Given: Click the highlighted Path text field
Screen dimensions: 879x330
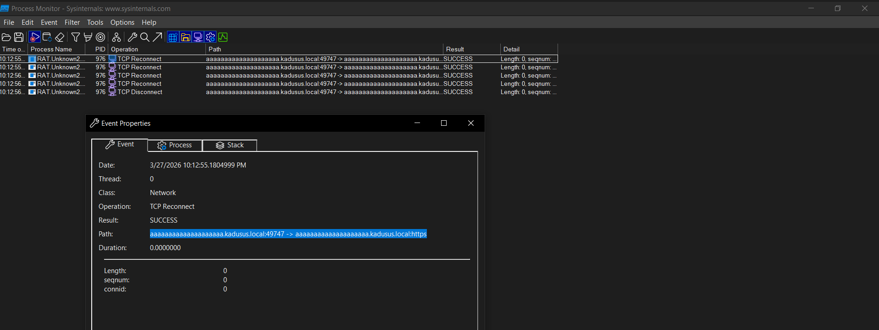Looking at the screenshot, I should click(288, 234).
